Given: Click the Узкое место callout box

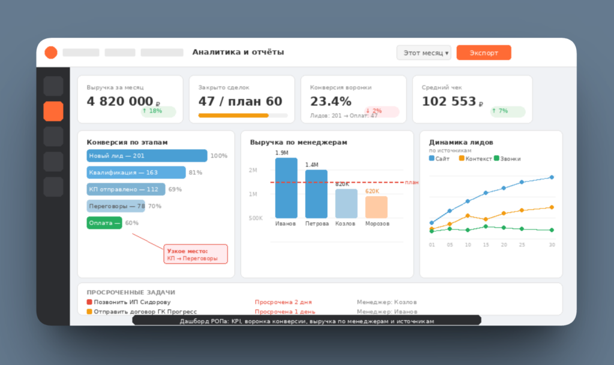Looking at the screenshot, I should pyautogui.click(x=195, y=254).
